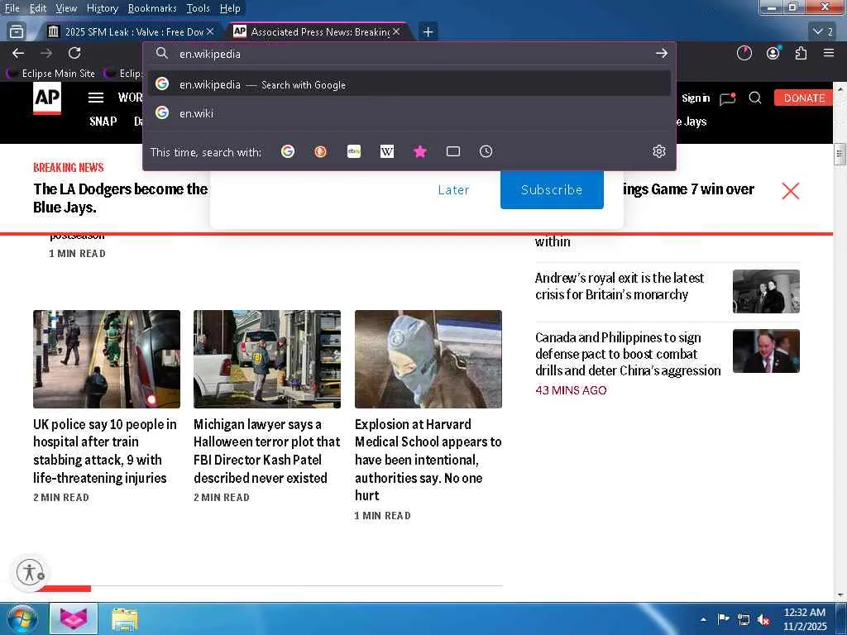Search this time with DuckDuckGo icon
847x635 pixels.
click(x=320, y=152)
